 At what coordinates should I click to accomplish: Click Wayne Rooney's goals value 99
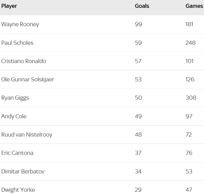[x=138, y=24]
